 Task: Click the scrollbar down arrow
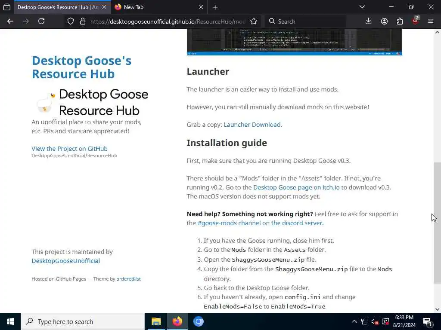click(x=437, y=309)
